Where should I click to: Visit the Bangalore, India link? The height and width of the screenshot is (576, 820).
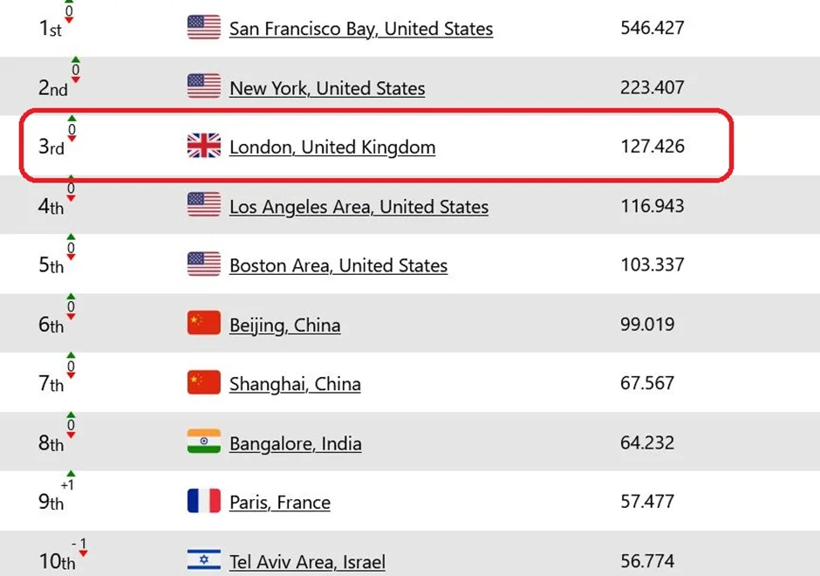(295, 443)
